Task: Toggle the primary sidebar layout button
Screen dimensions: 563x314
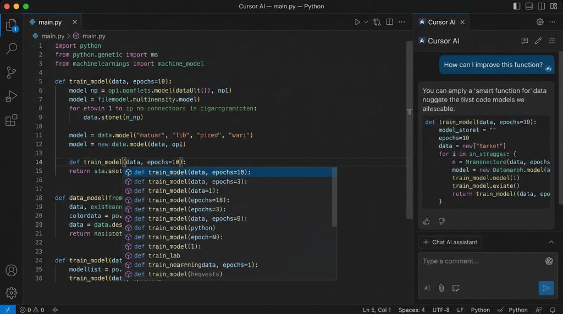Action: point(517,6)
